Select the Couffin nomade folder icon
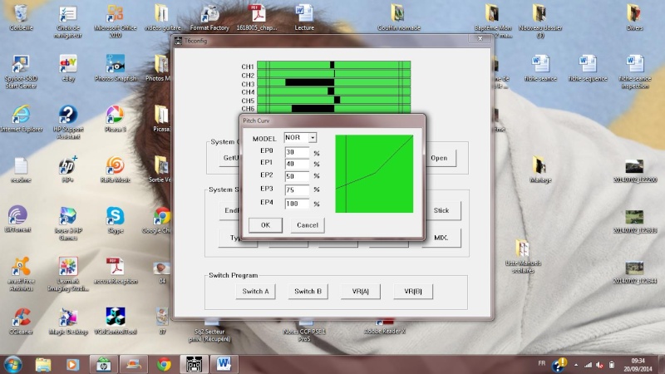The width and height of the screenshot is (665, 374). click(x=399, y=17)
